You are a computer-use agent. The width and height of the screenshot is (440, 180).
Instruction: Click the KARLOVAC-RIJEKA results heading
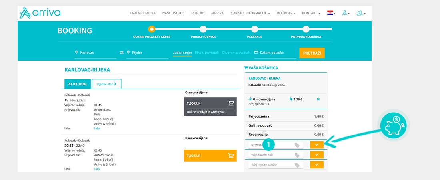[x=87, y=70]
